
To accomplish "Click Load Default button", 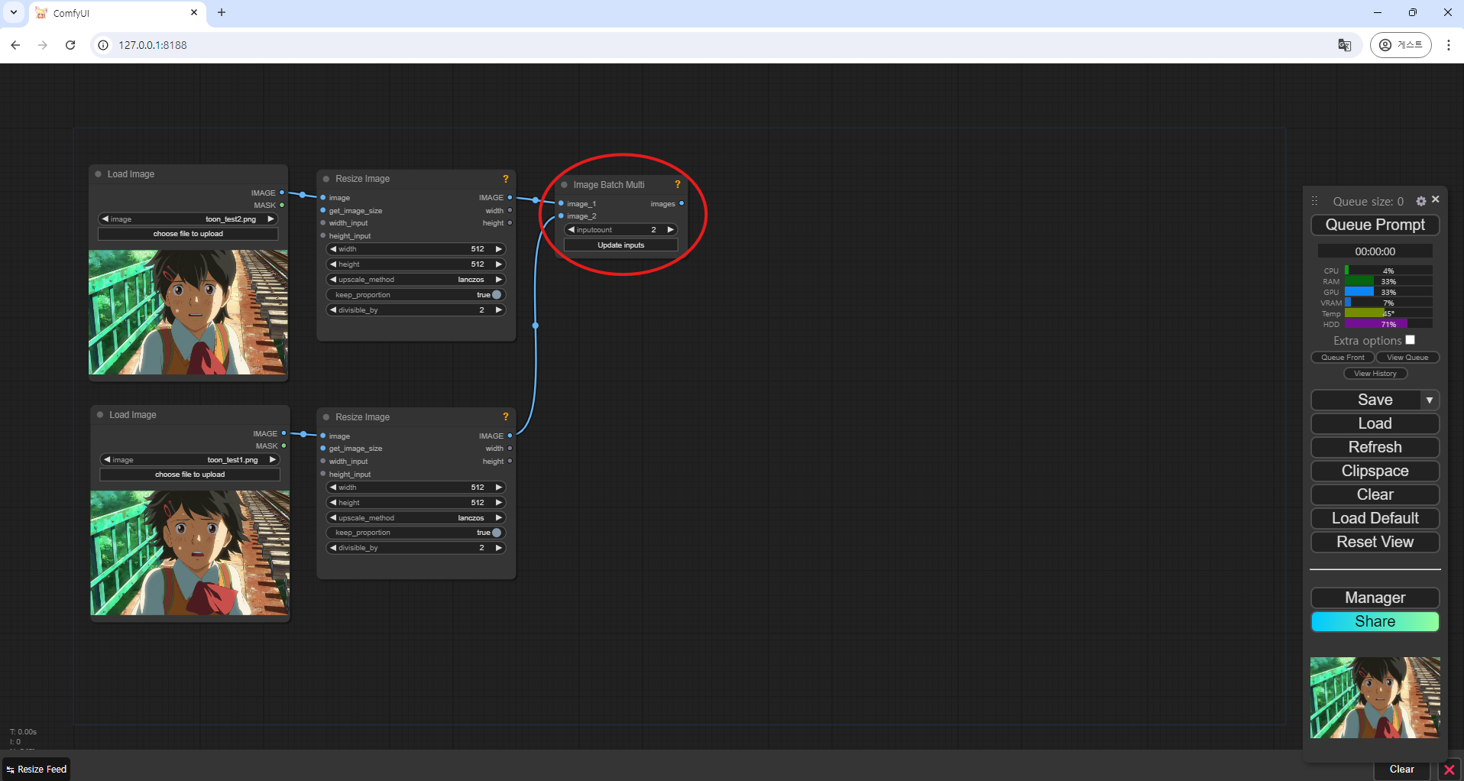I will click(x=1375, y=518).
